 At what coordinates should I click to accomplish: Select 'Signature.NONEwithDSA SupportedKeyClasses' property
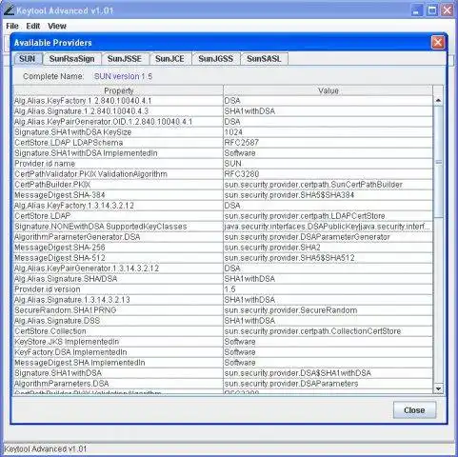click(x=118, y=227)
